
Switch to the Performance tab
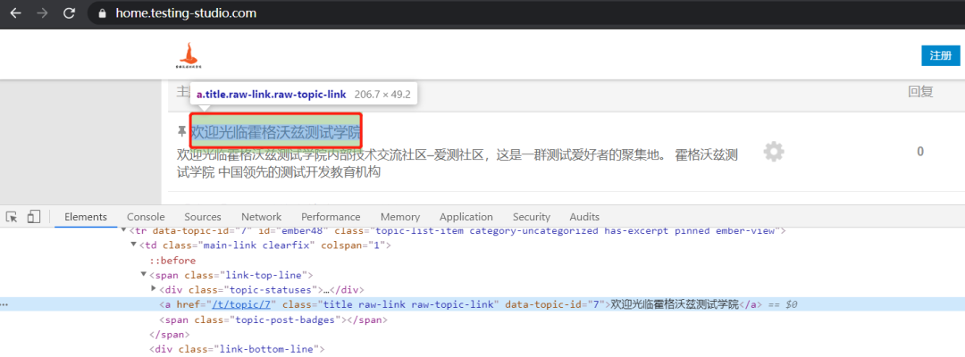(x=331, y=217)
